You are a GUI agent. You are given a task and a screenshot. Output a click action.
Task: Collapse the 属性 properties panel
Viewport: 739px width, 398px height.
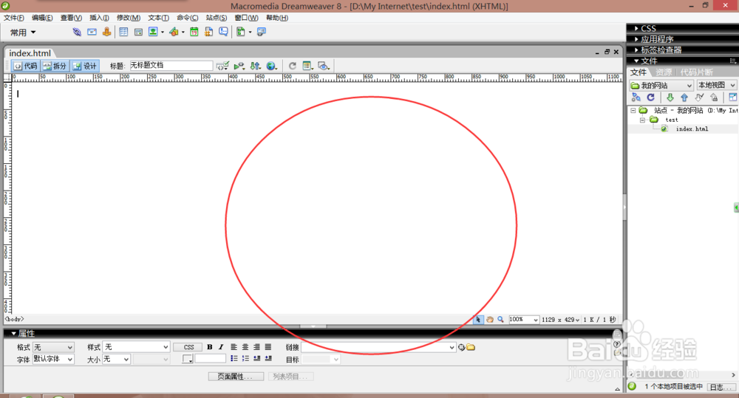tap(22, 334)
